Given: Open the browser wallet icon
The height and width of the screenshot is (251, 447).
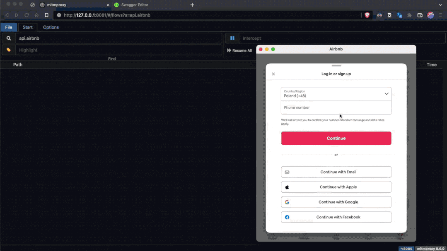Looking at the screenshot, I should coord(420,15).
